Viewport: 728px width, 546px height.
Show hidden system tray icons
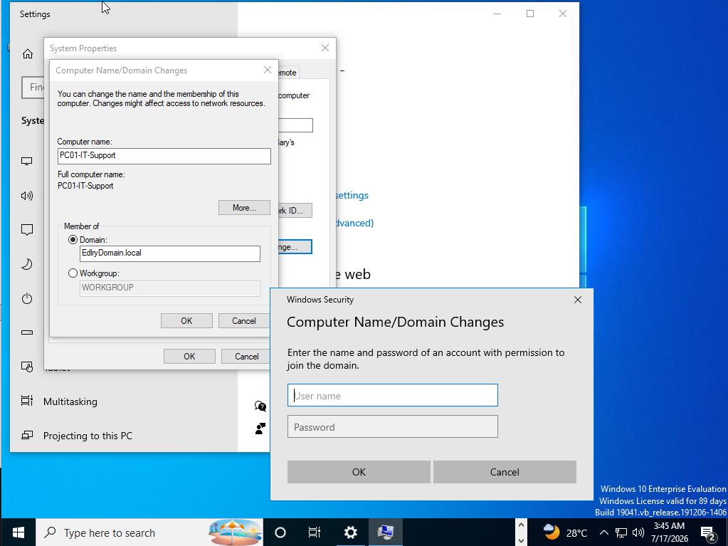click(x=604, y=532)
